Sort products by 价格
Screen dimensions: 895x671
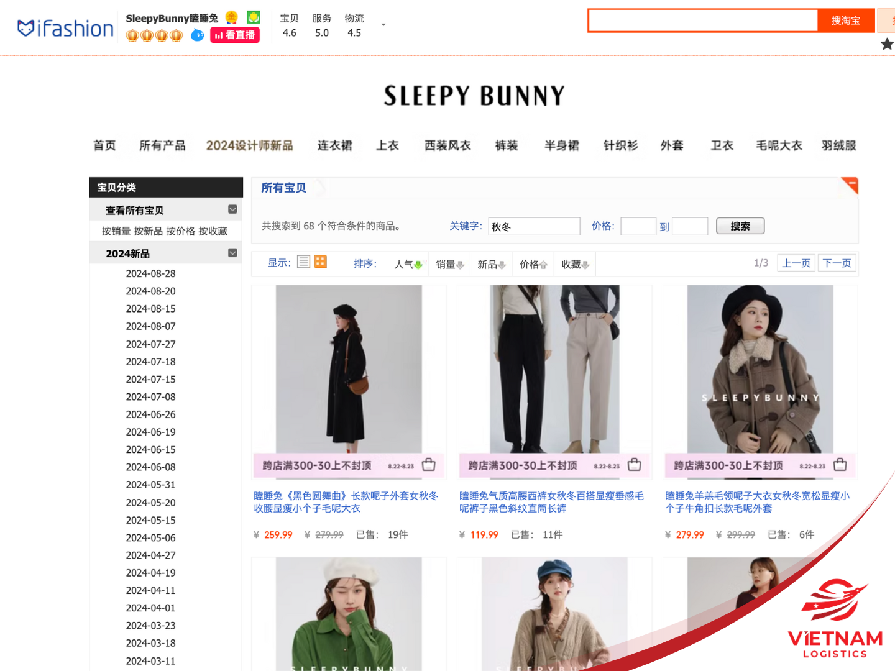(x=533, y=264)
